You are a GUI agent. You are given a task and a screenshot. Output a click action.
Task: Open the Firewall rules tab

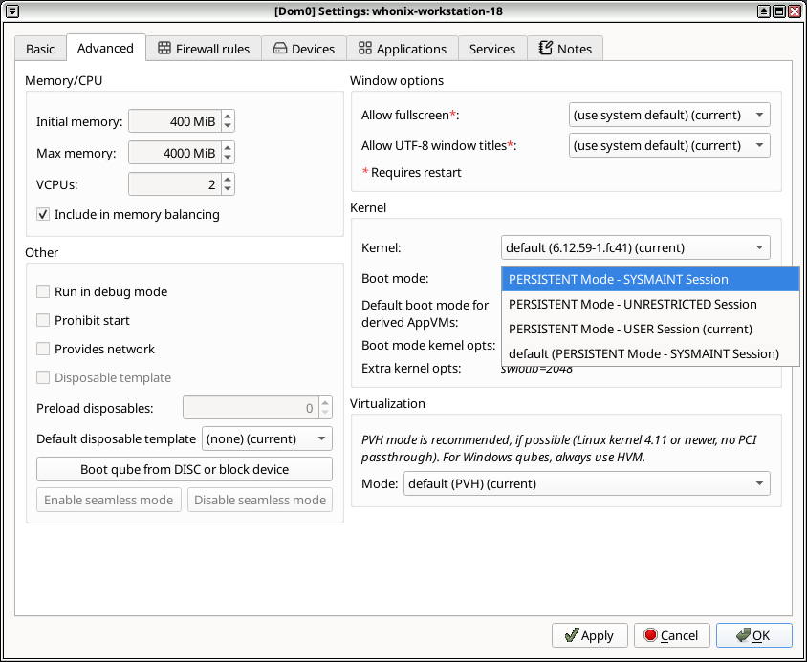click(204, 49)
